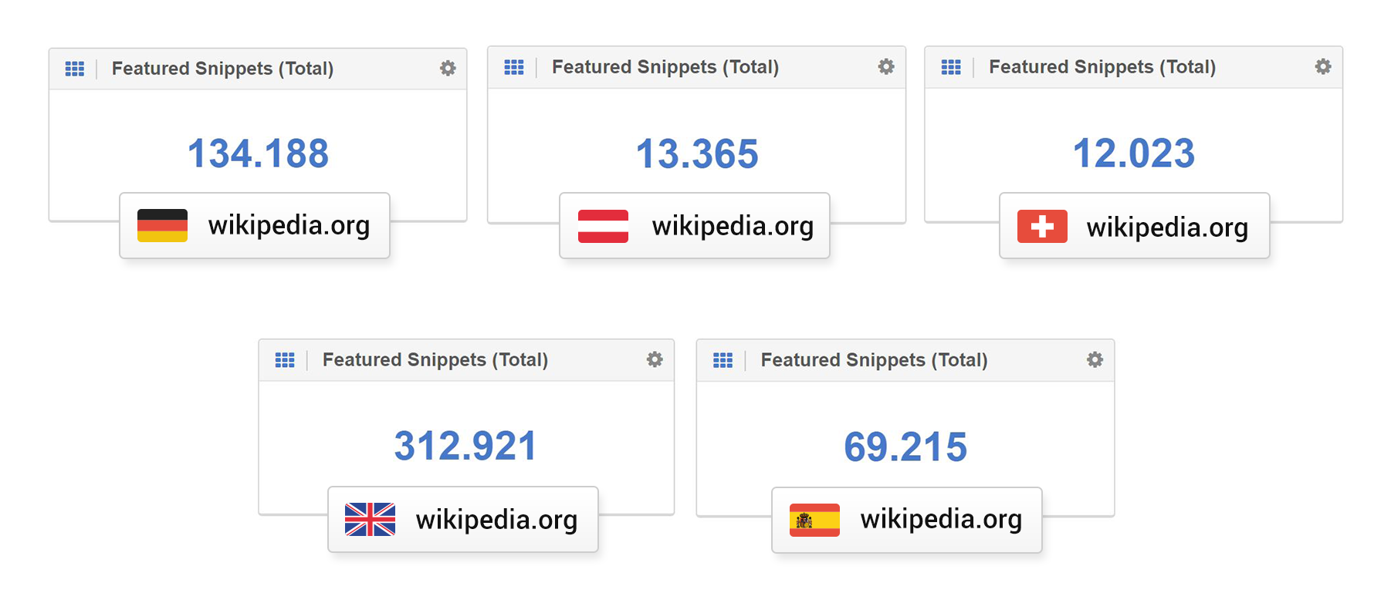Click the UK flag next to wikipedia.org

pyautogui.click(x=370, y=519)
